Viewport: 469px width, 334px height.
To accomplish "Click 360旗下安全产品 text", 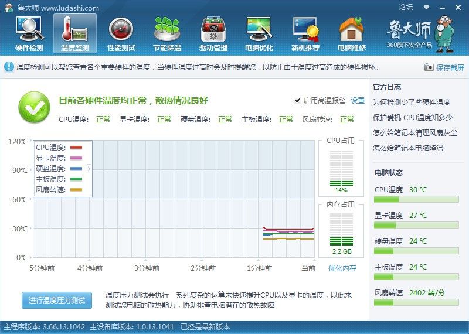I will pyautogui.click(x=409, y=45).
